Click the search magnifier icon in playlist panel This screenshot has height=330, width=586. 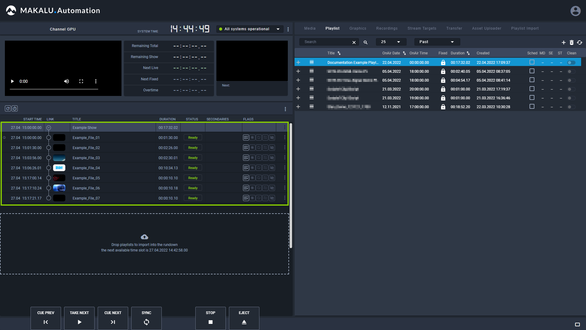coord(365,42)
